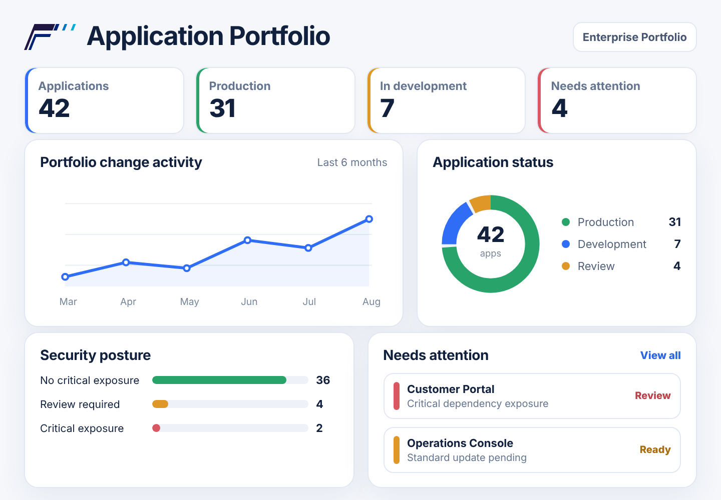Click the Mar data point on chart
The height and width of the screenshot is (500, 721).
(65, 276)
